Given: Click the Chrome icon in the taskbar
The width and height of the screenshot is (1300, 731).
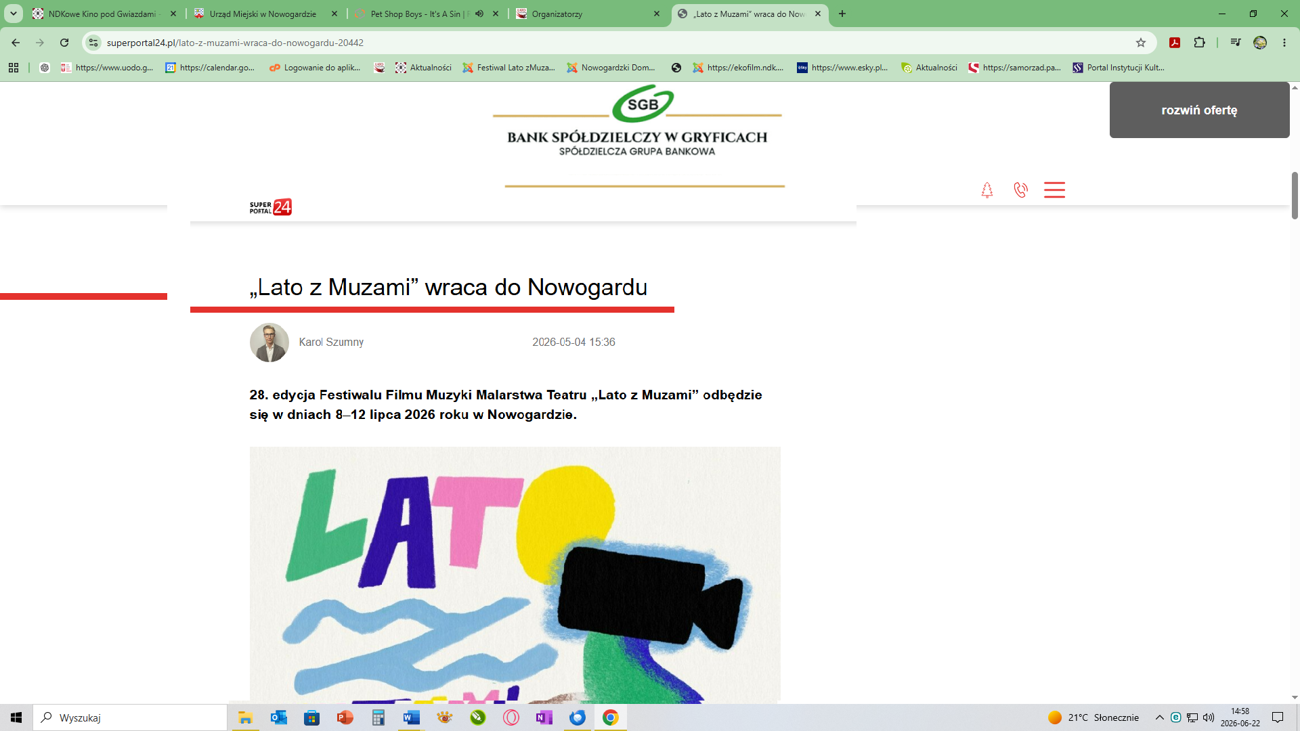Looking at the screenshot, I should 610,717.
